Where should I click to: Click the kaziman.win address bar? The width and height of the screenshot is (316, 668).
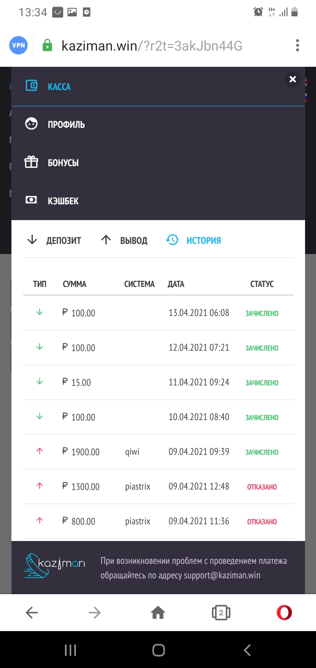pyautogui.click(x=151, y=46)
